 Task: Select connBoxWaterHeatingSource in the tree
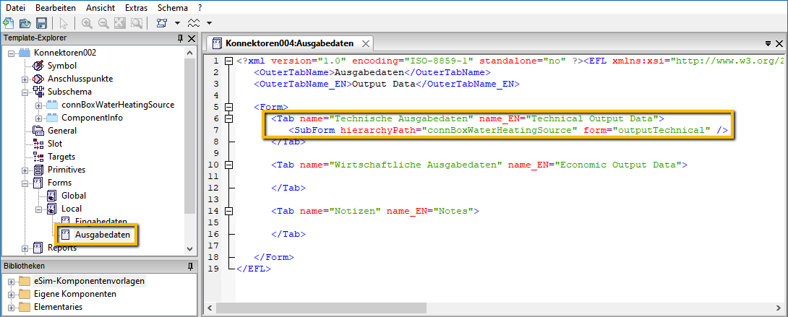pyautogui.click(x=118, y=105)
